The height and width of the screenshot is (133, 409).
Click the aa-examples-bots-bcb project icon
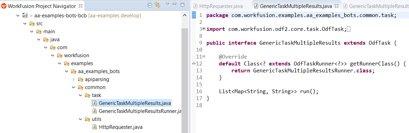tap(25, 15)
